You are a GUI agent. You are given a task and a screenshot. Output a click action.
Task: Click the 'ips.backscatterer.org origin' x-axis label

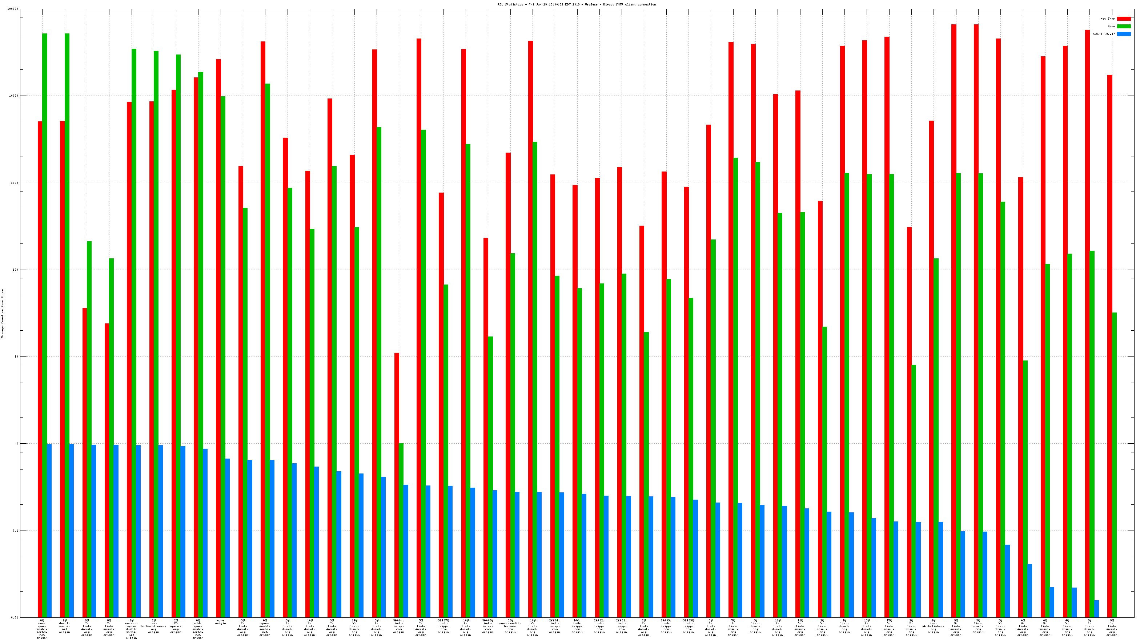point(153,626)
